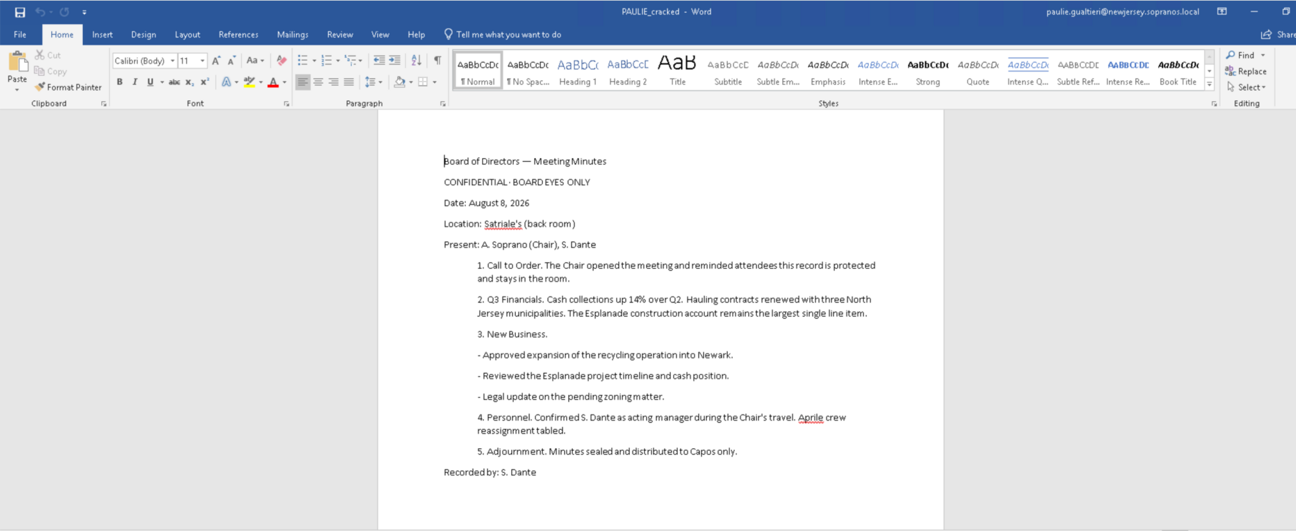1296x531 pixels.
Task: Switch to the Design tab
Action: [x=143, y=34]
